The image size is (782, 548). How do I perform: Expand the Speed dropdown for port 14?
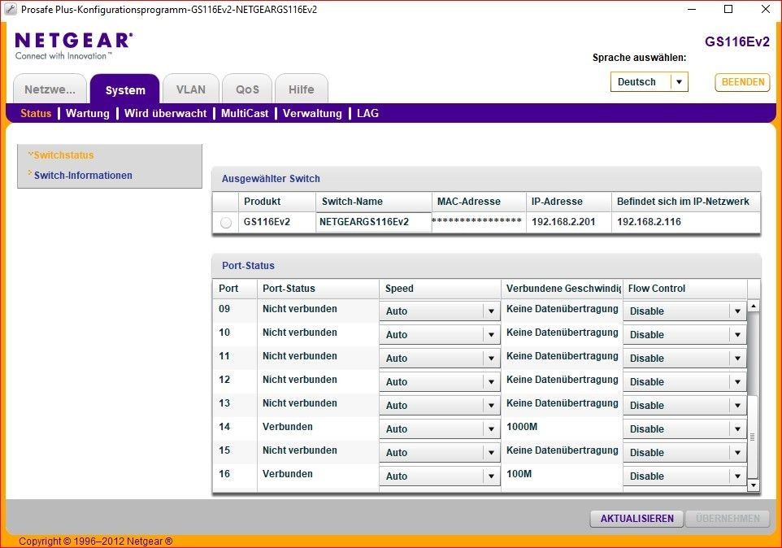pos(491,429)
